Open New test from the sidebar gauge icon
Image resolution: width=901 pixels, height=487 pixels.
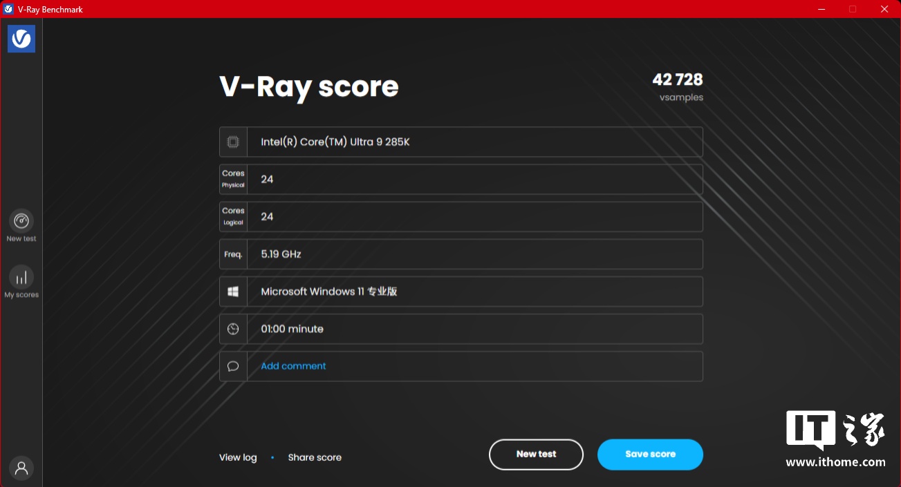(21, 221)
